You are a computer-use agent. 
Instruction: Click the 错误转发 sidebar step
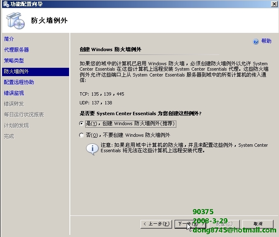[x=14, y=104]
